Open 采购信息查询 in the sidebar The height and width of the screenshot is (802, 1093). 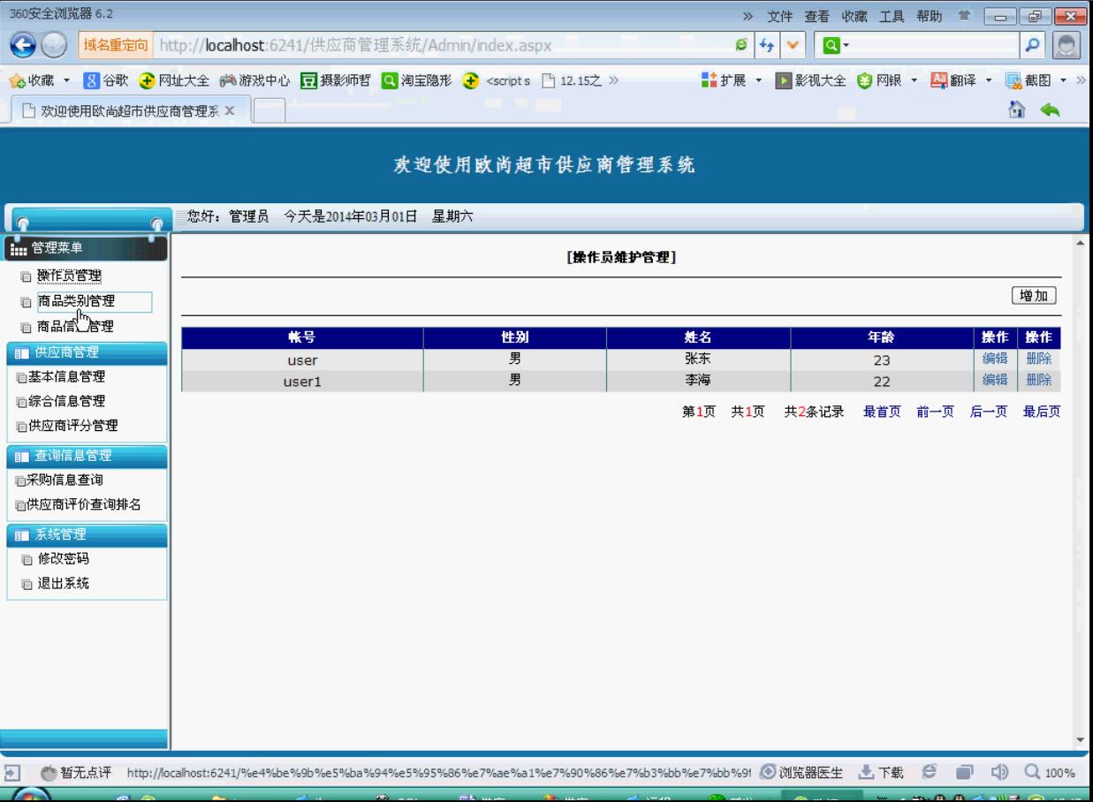66,480
